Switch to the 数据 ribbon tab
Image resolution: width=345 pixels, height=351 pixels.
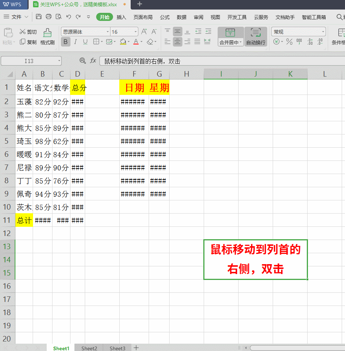click(x=181, y=17)
